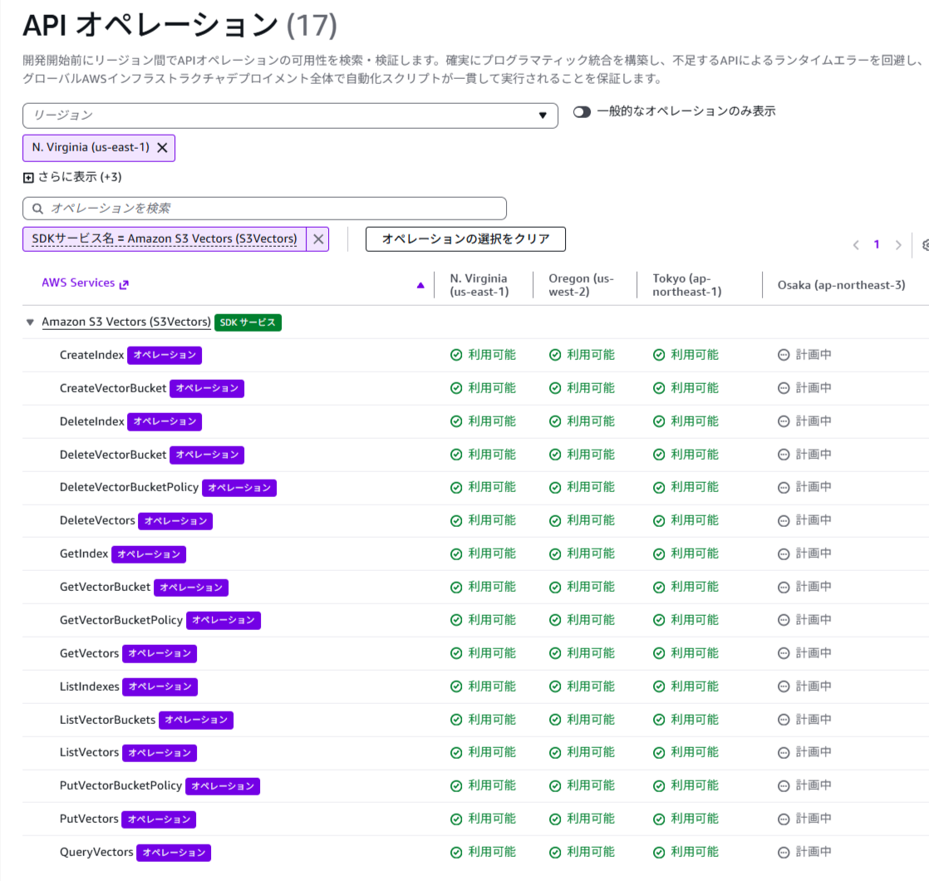Click CreateVectorBucket Oregon available check icon
The width and height of the screenshot is (929, 881).
(x=555, y=388)
